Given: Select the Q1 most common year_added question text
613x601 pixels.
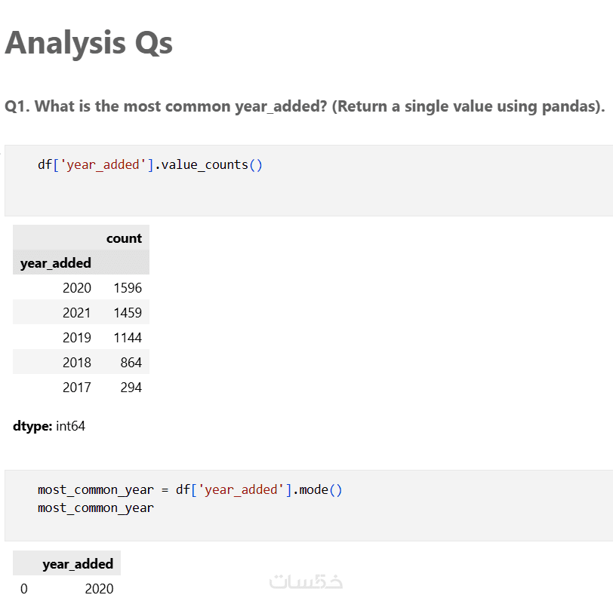Looking at the screenshot, I should [x=304, y=106].
